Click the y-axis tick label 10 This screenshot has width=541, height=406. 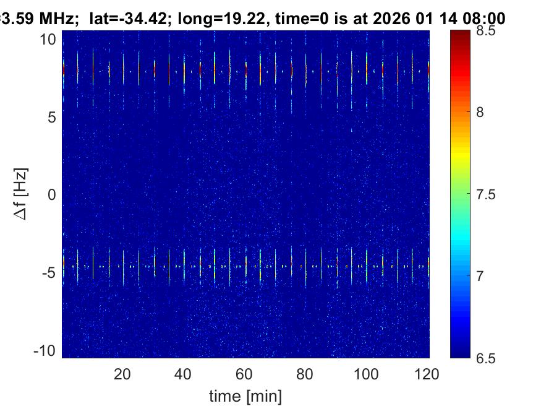point(49,39)
